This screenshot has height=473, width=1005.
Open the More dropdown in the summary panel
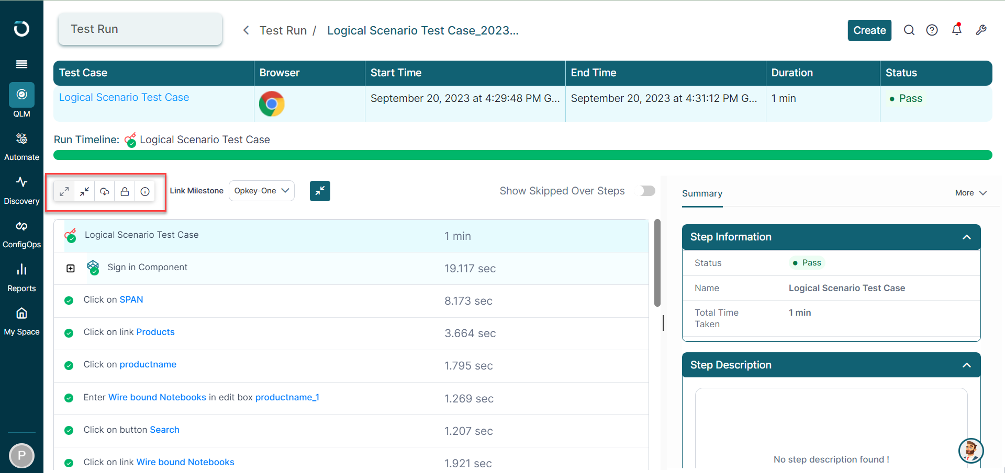pyautogui.click(x=971, y=193)
